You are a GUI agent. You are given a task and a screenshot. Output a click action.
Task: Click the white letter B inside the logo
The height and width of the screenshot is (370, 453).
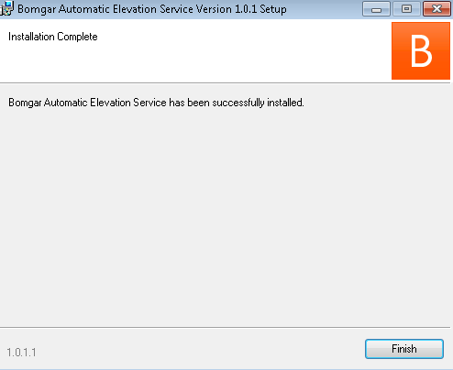421,50
